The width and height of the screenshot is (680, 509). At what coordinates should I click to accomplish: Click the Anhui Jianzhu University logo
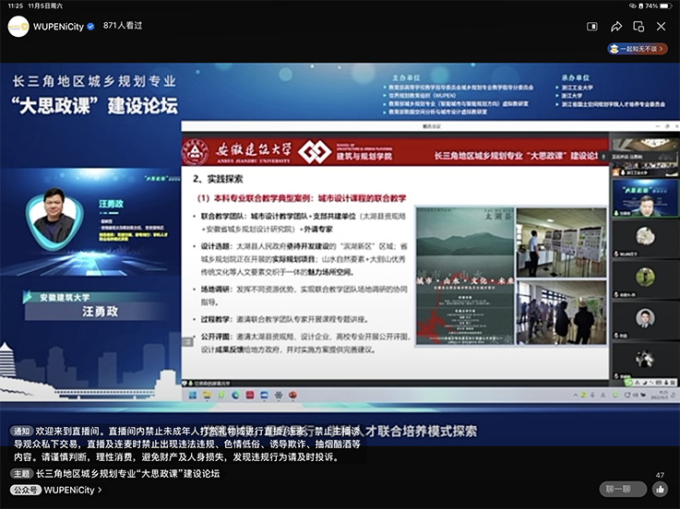(x=196, y=152)
